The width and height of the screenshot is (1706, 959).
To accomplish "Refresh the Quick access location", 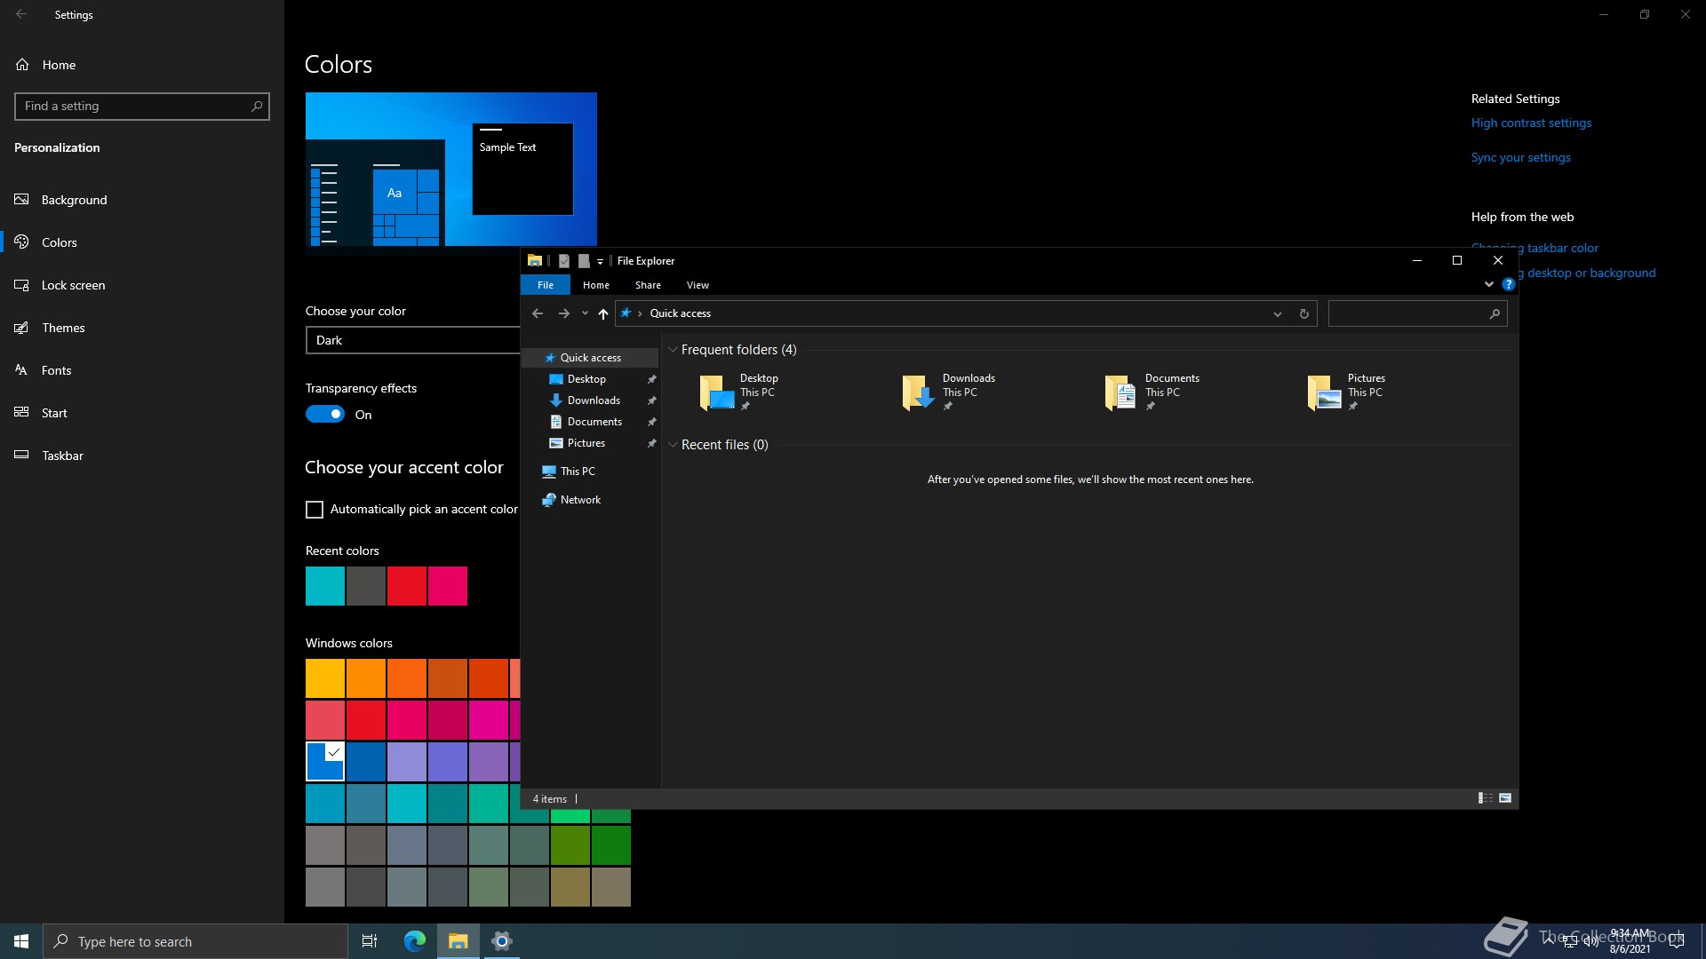I will (1303, 313).
